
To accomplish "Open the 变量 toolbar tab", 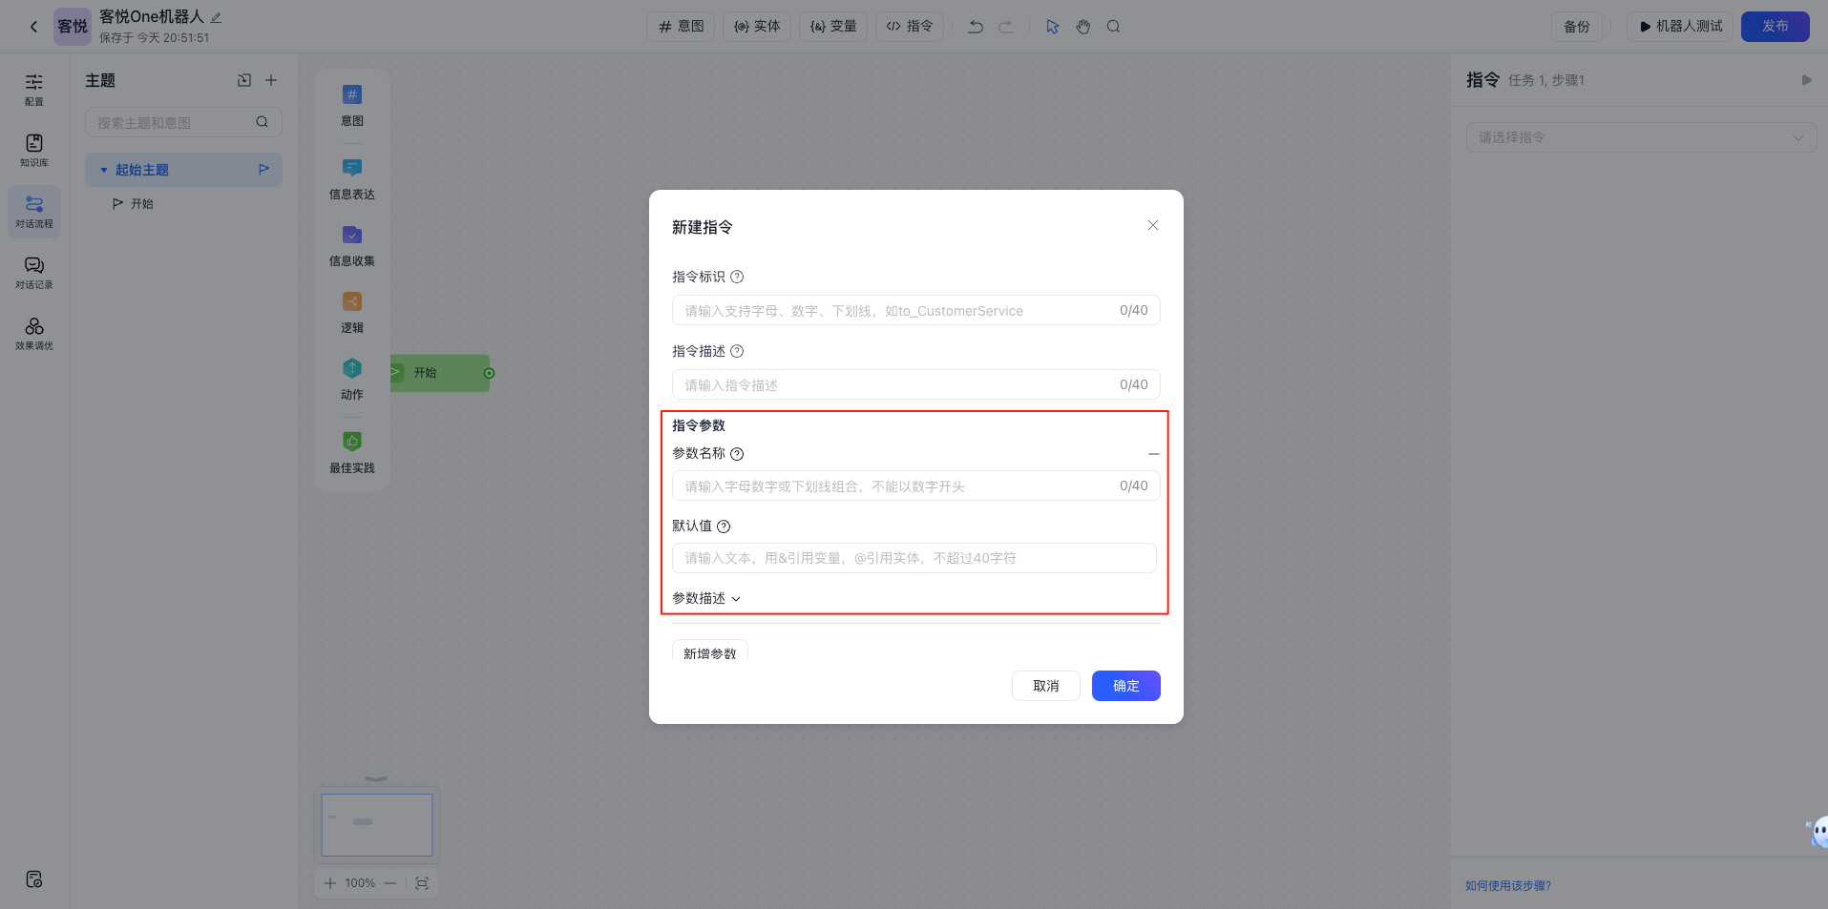I will (x=832, y=27).
